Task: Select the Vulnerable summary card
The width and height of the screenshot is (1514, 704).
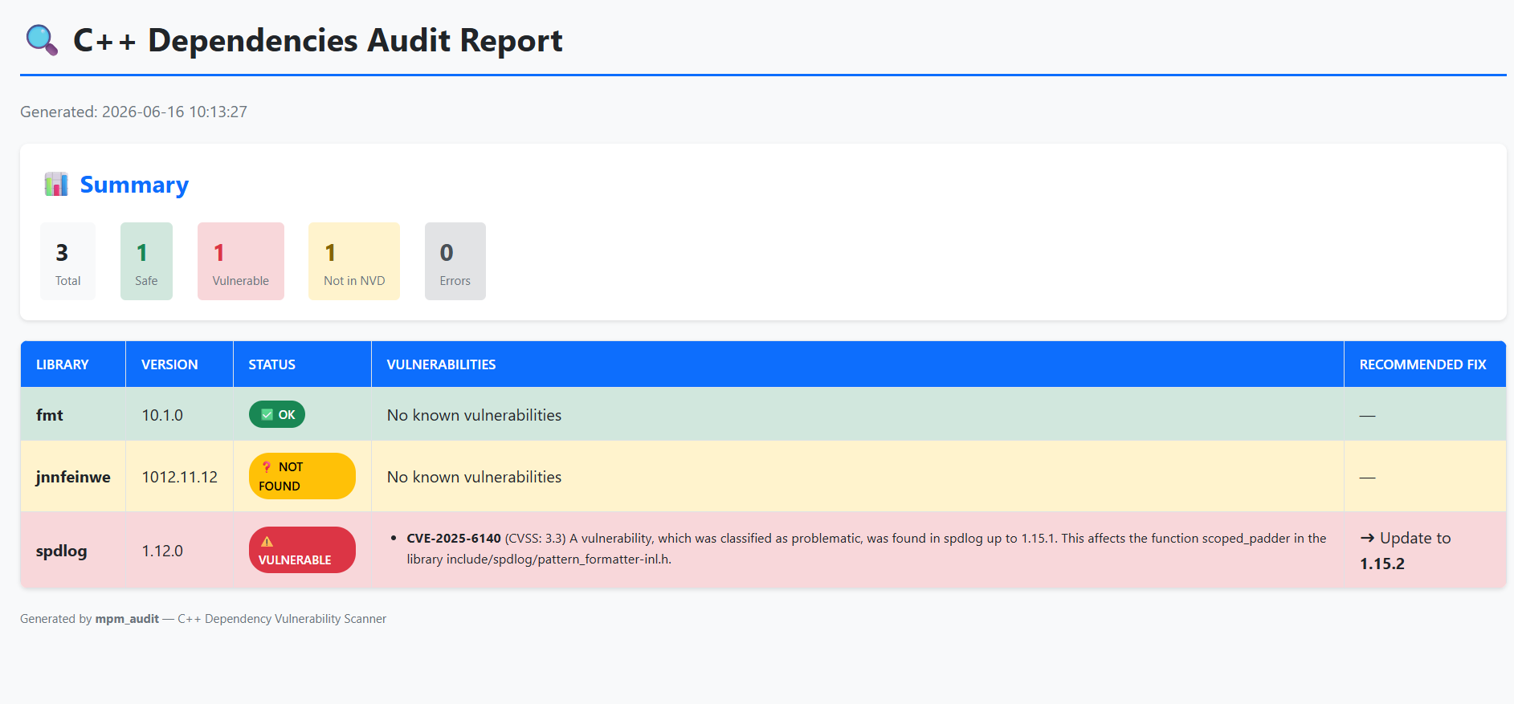Action: (x=241, y=261)
